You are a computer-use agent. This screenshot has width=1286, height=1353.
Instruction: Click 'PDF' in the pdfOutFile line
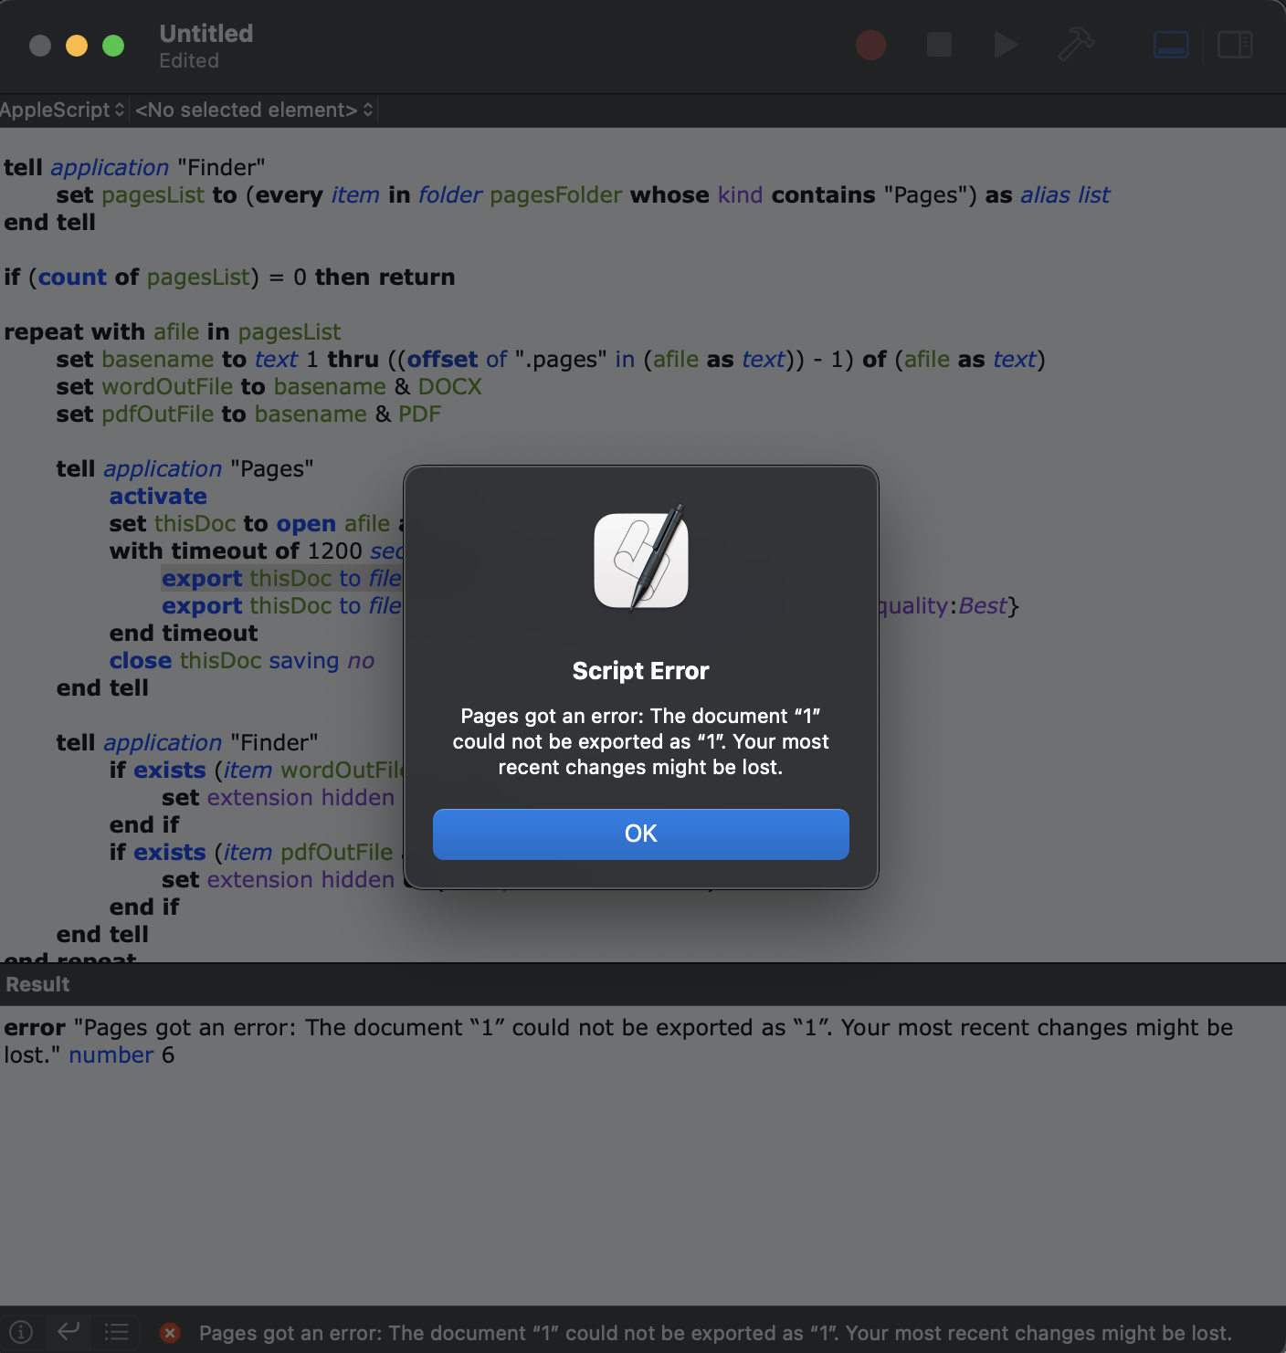pos(420,414)
